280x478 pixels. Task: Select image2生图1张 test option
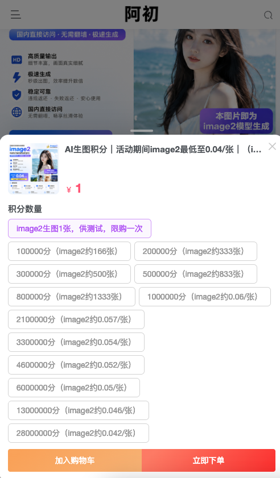80,228
